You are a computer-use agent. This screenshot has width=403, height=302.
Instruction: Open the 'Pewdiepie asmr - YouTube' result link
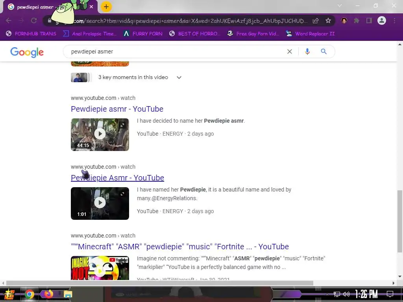[x=117, y=109]
